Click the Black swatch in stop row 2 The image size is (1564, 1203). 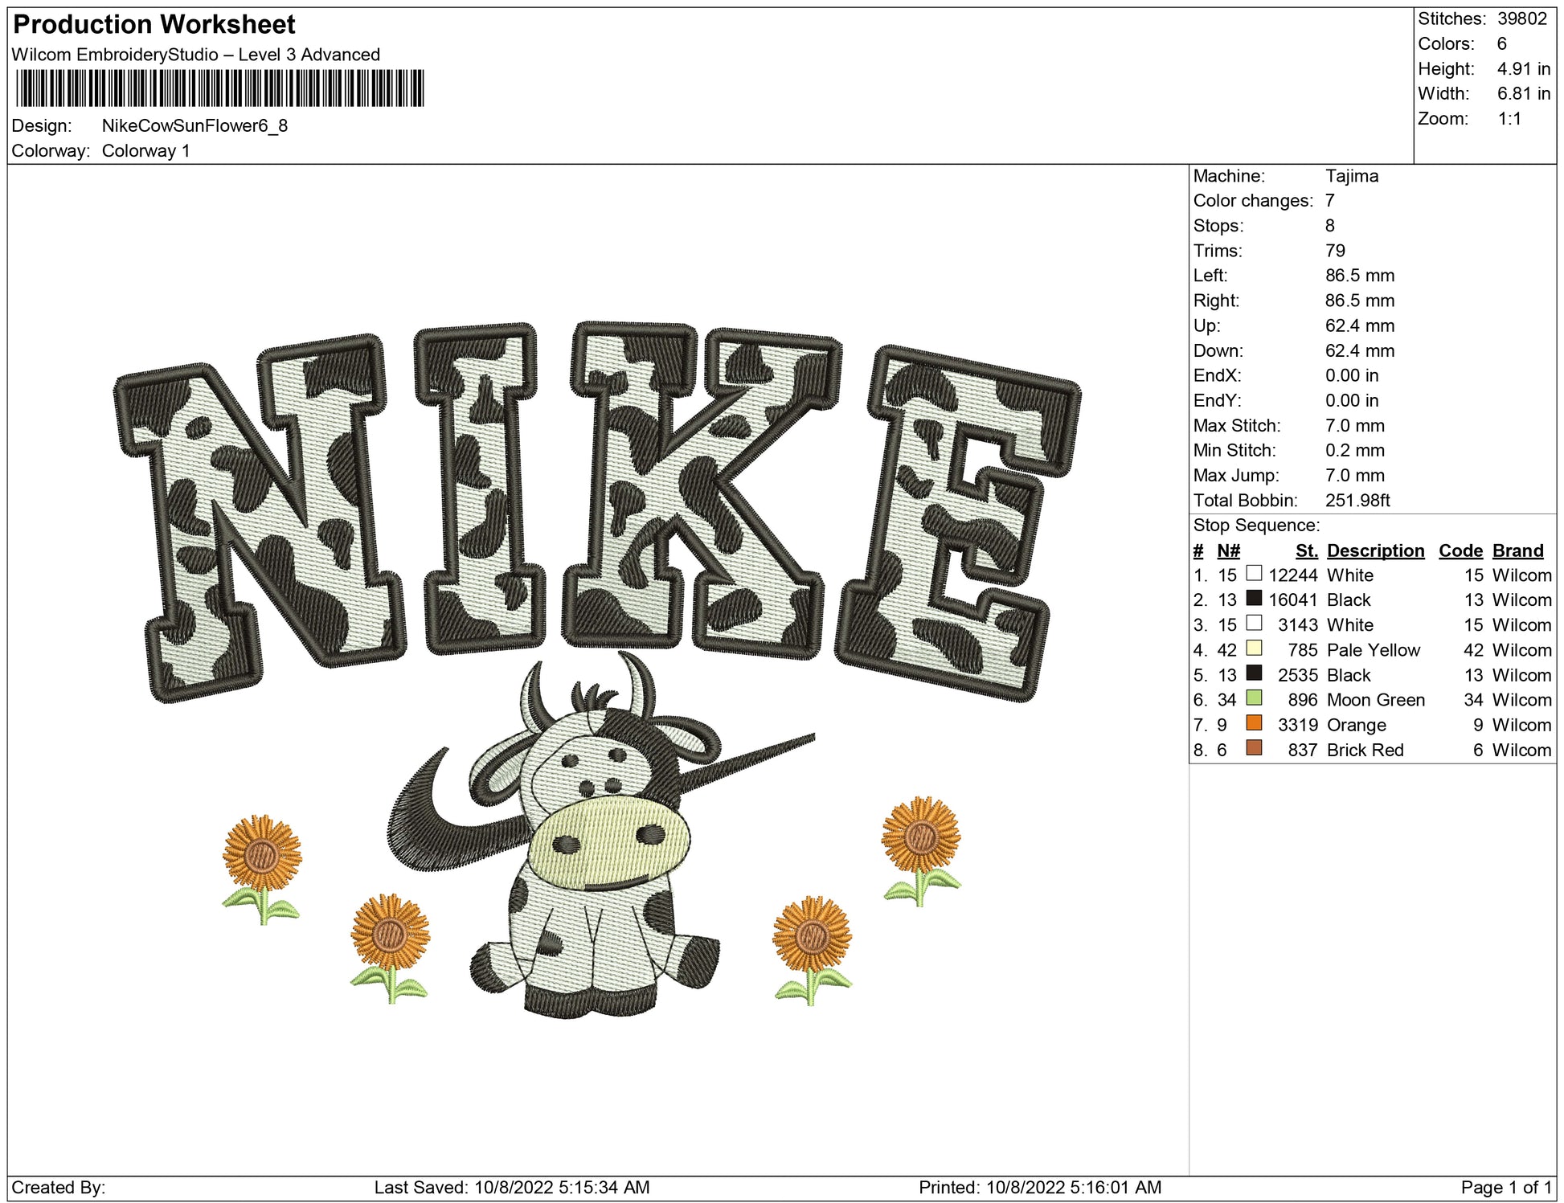[x=1254, y=599]
